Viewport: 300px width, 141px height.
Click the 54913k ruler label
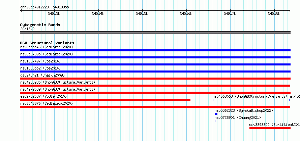click(x=54, y=13)
